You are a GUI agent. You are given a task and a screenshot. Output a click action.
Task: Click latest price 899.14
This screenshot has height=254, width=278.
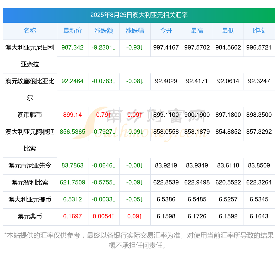tap(73, 115)
